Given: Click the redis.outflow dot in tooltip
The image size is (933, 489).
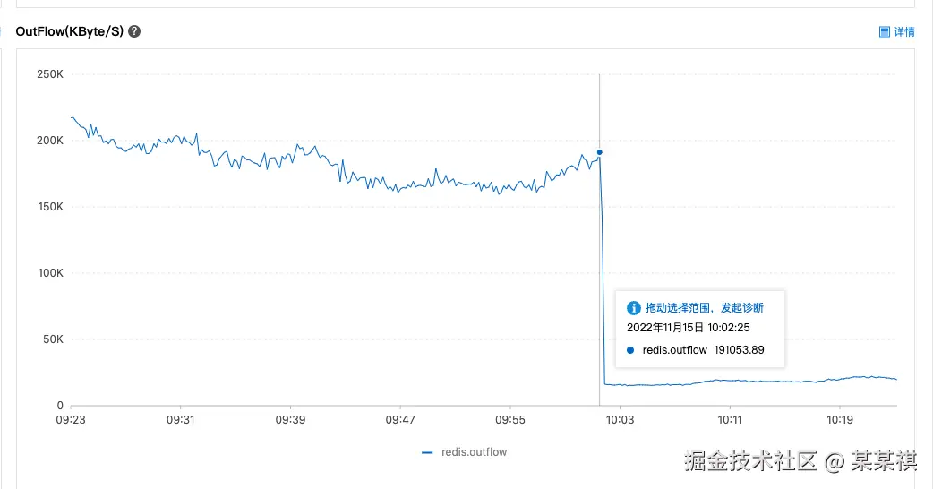Looking at the screenshot, I should coord(631,350).
